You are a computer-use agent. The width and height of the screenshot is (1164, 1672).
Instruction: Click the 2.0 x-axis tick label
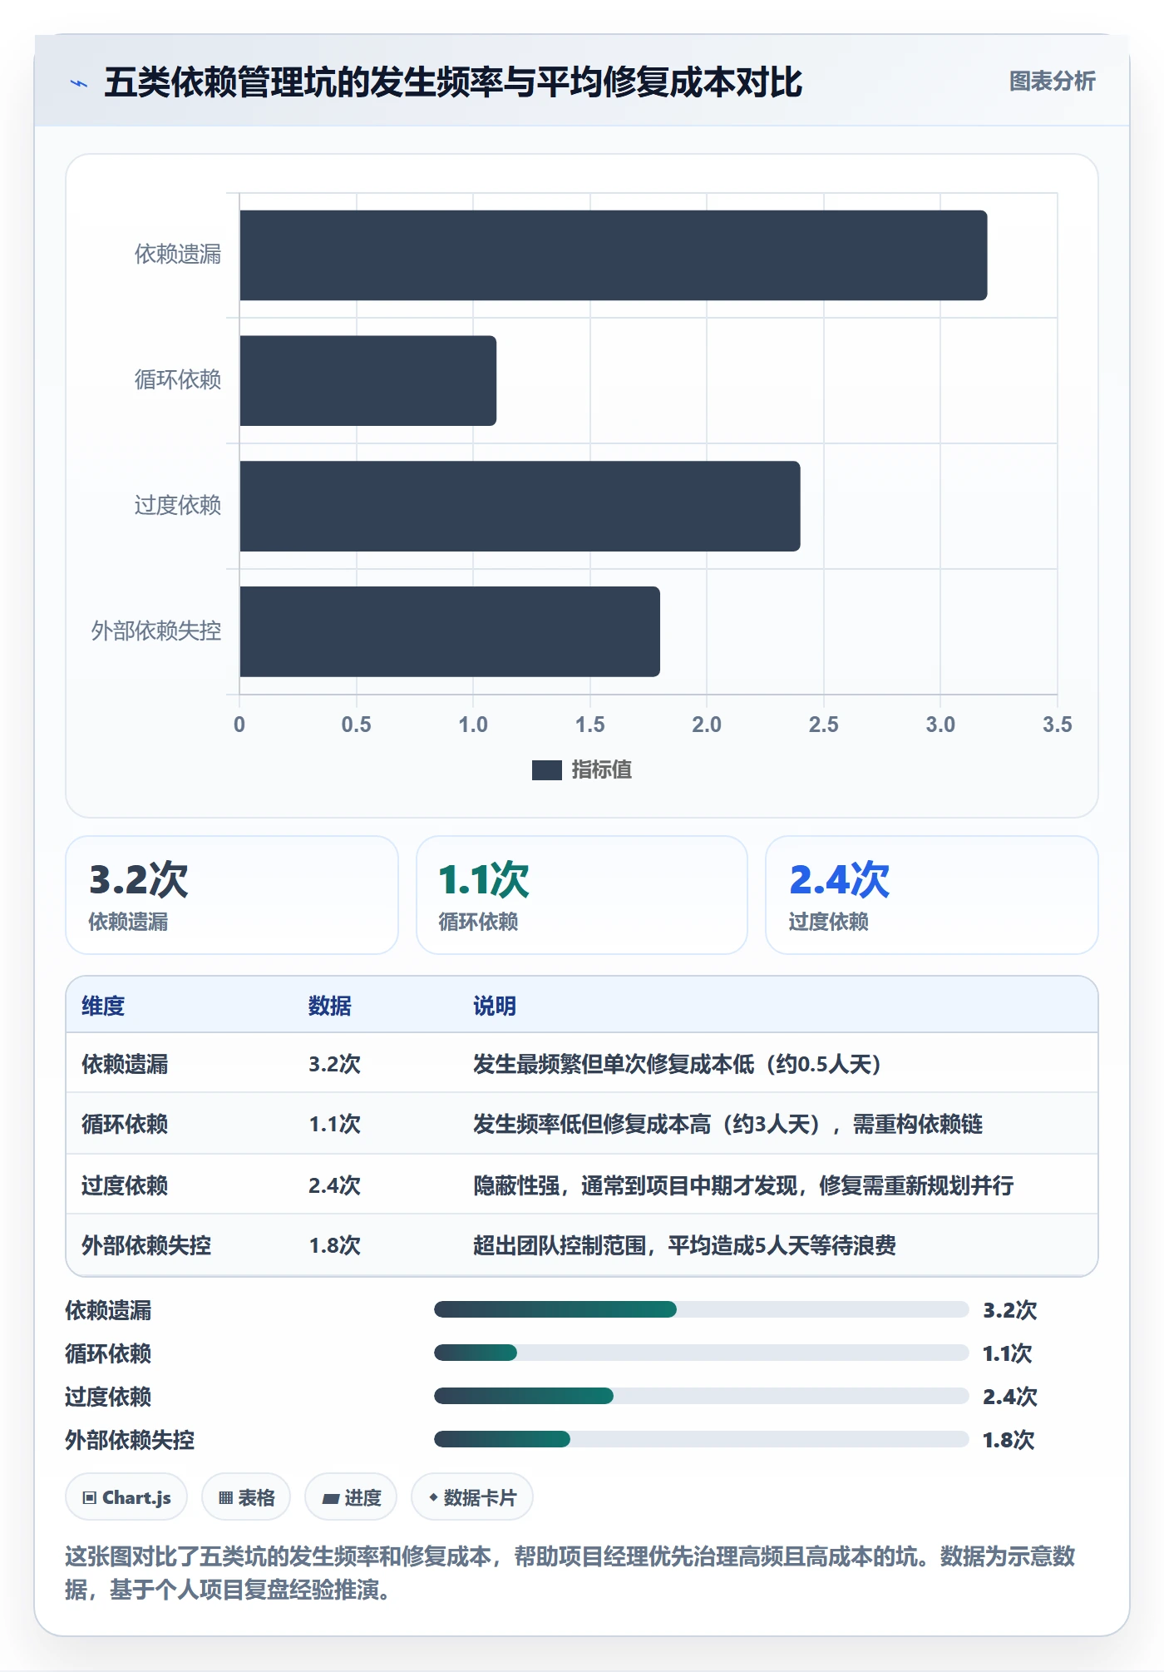coord(707,725)
